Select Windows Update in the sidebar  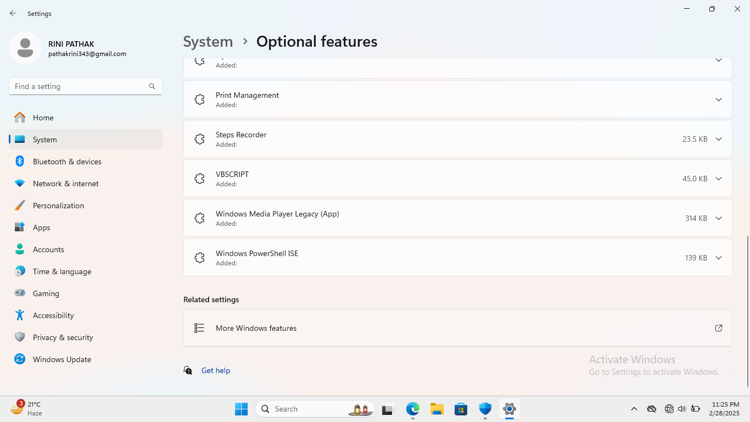pos(61,359)
